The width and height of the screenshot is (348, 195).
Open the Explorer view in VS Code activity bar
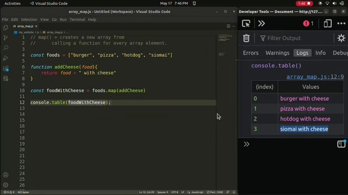pos(5,28)
